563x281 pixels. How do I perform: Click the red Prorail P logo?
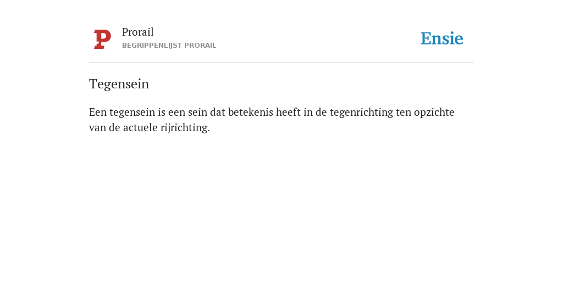(x=102, y=39)
